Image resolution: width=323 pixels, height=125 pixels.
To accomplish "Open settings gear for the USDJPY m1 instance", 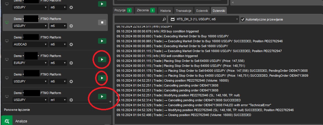I will [x=71, y=100].
